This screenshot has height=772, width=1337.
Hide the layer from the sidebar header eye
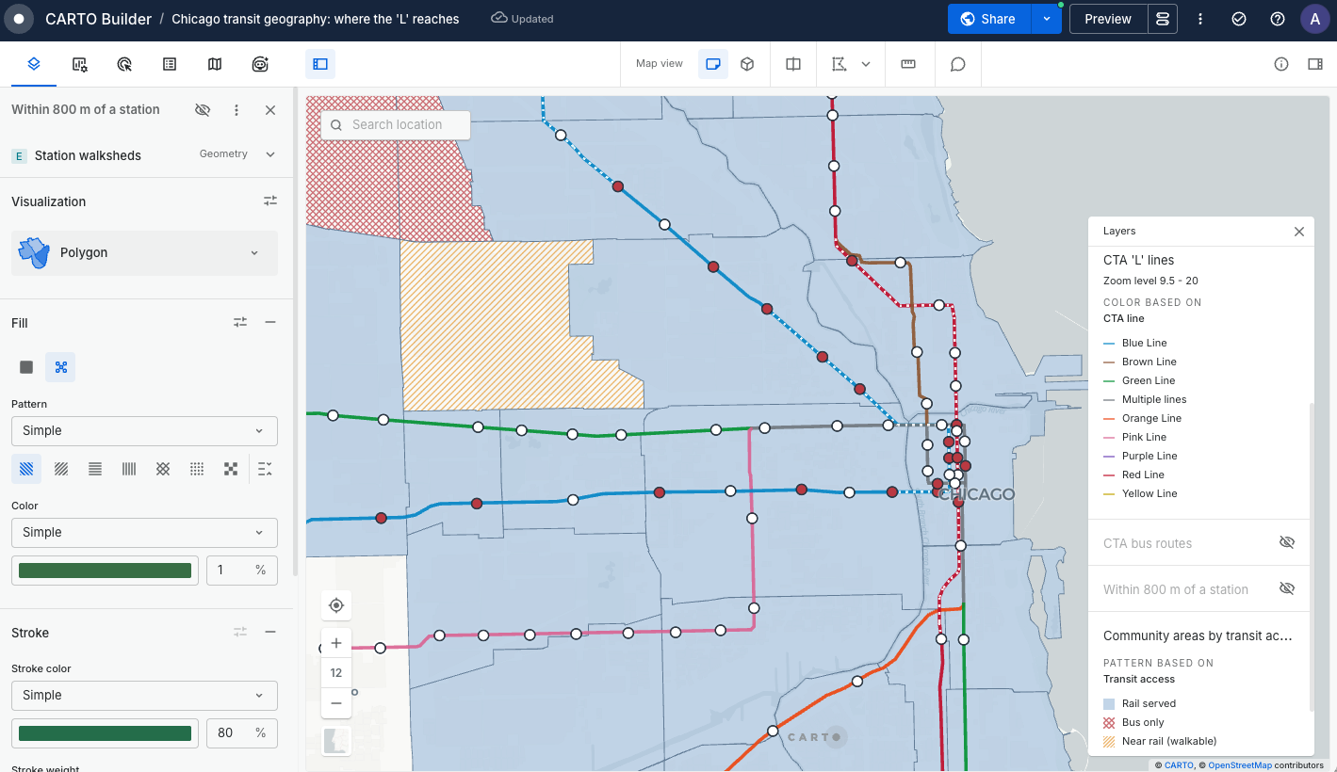click(203, 110)
